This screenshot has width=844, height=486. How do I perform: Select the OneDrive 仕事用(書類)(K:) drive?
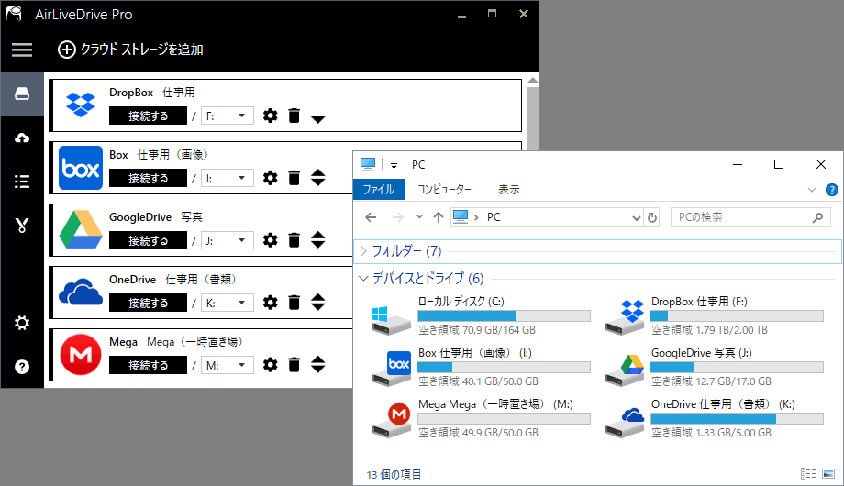[714, 419]
